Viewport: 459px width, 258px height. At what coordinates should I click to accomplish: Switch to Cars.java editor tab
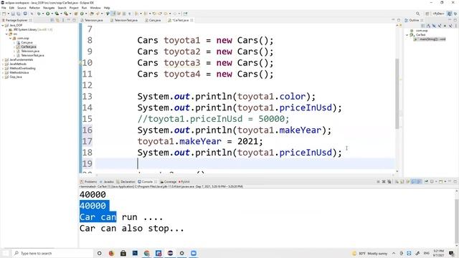tap(153, 20)
